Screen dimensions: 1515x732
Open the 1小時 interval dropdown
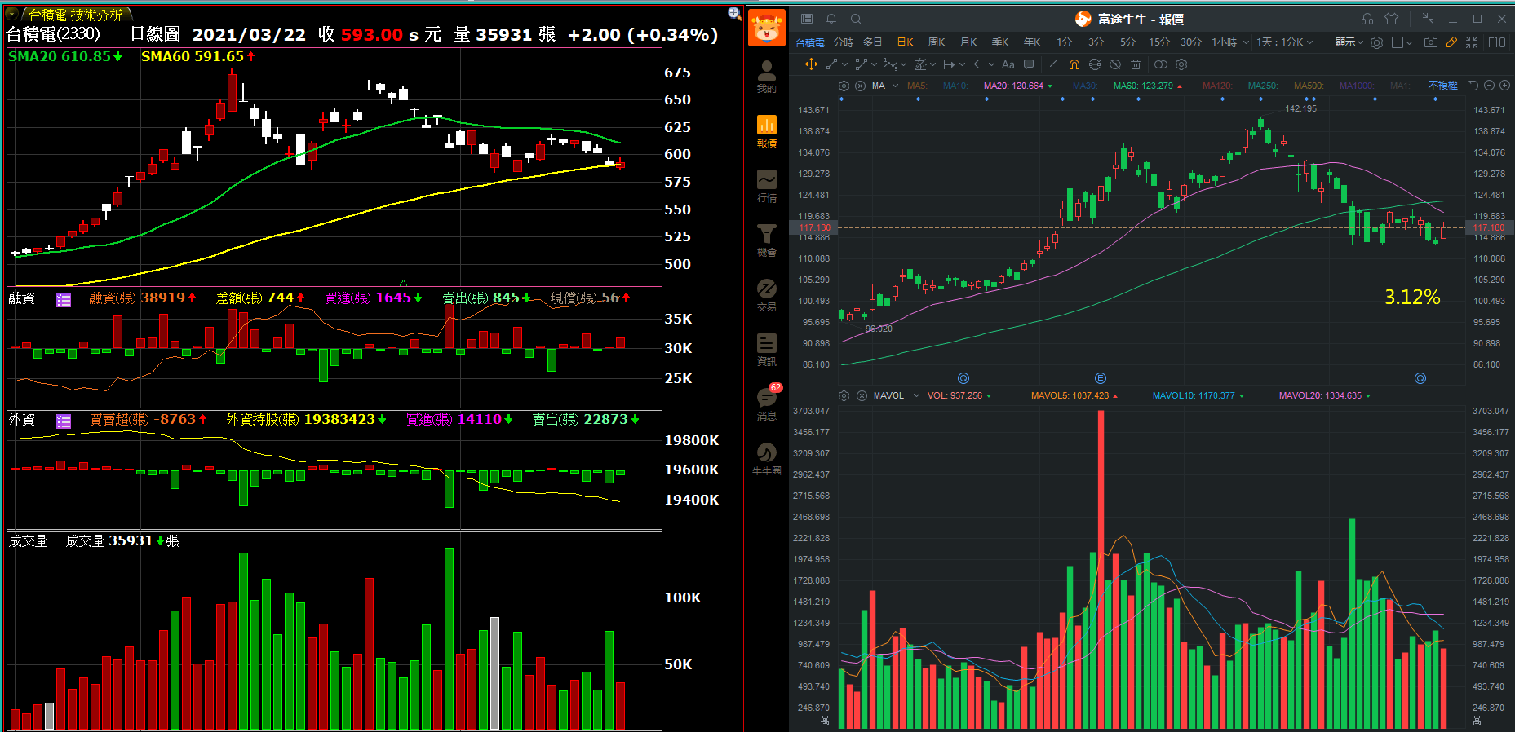point(1246,42)
